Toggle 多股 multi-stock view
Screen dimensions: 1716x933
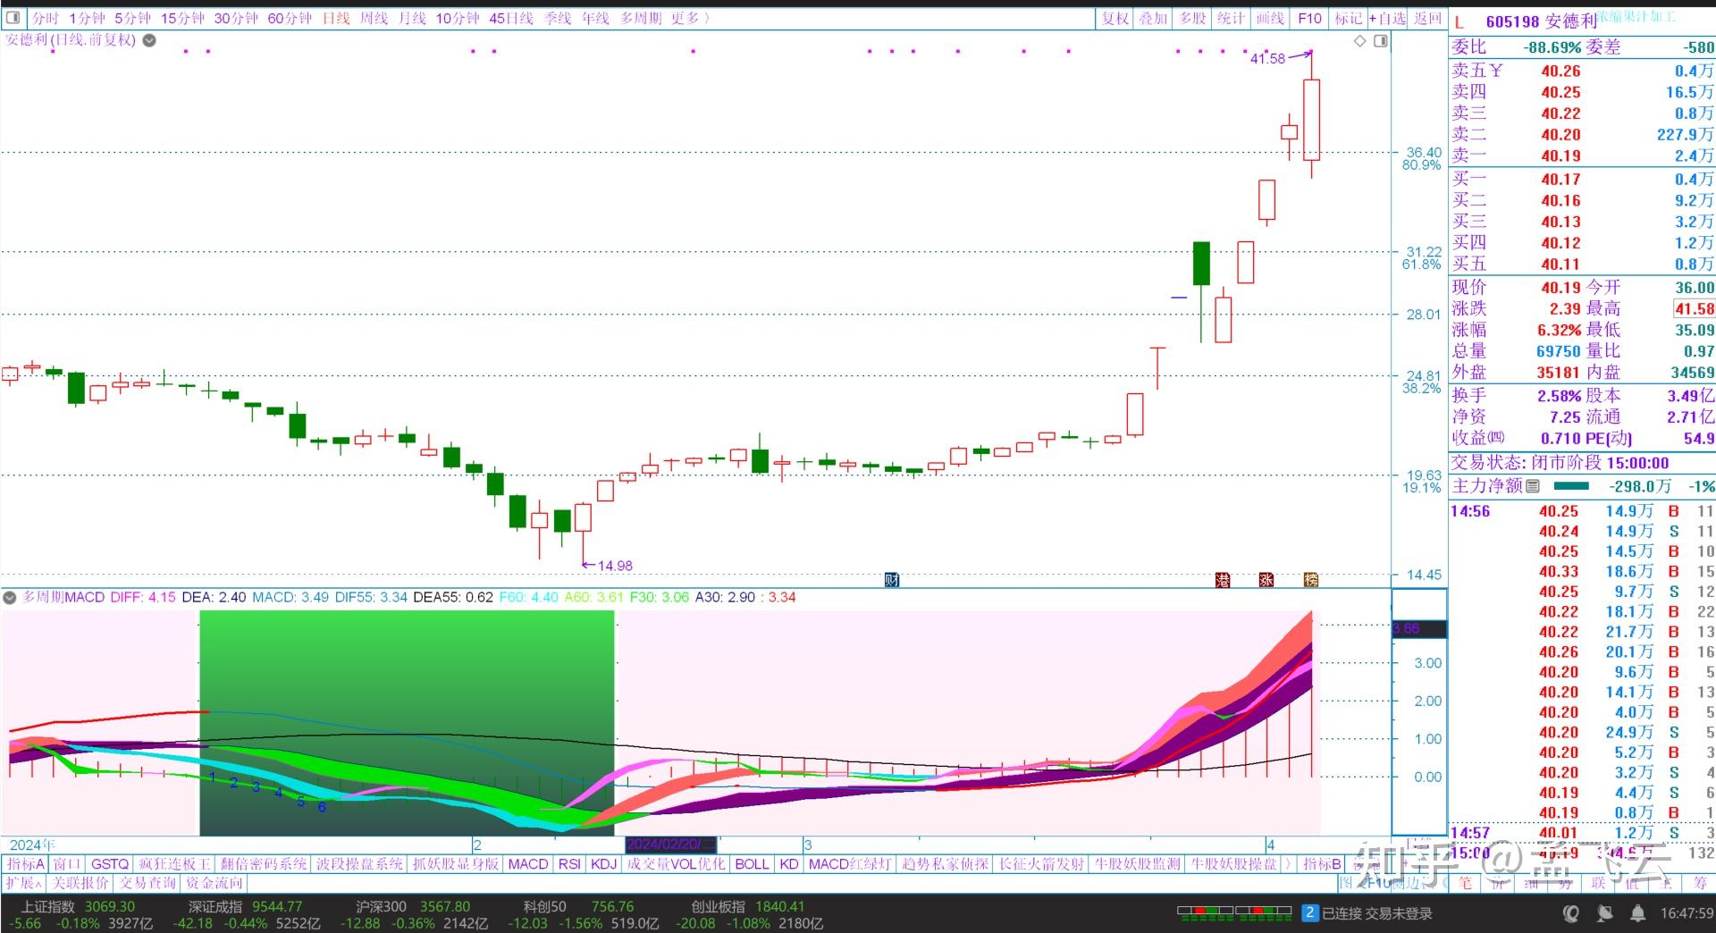point(1191,18)
